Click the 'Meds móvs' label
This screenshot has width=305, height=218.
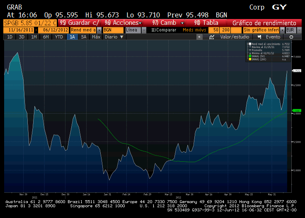tap(194, 30)
